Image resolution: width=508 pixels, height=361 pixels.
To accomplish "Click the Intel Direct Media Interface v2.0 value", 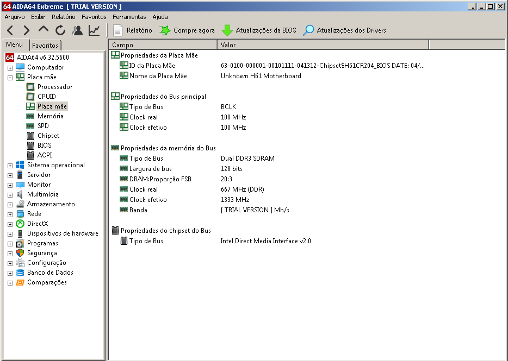I will point(265,241).
